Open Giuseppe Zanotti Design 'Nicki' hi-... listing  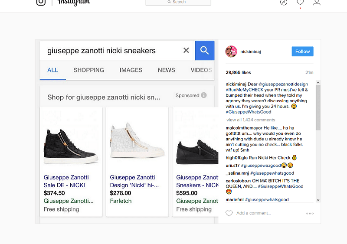click(x=134, y=181)
